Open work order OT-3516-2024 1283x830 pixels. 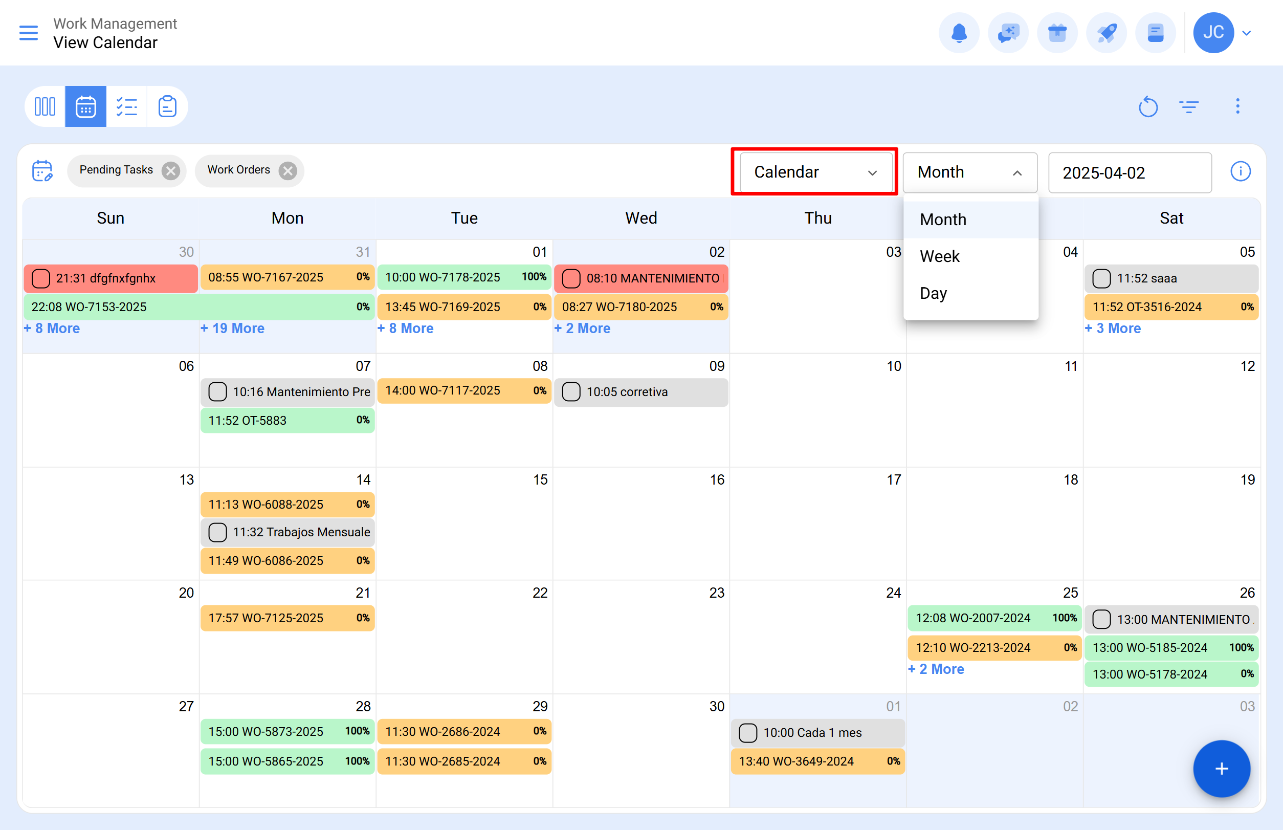pyautogui.click(x=1171, y=307)
